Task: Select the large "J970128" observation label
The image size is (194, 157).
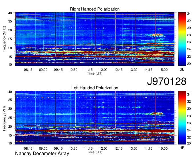Action: (x=167, y=81)
